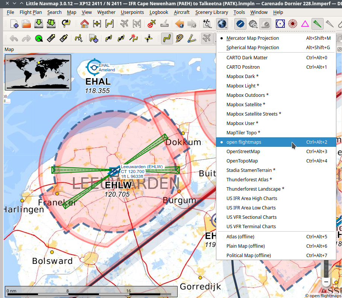Screen dimensions: 342x298
Task: Open map theme globe dropdown
Action: (x=222, y=24)
